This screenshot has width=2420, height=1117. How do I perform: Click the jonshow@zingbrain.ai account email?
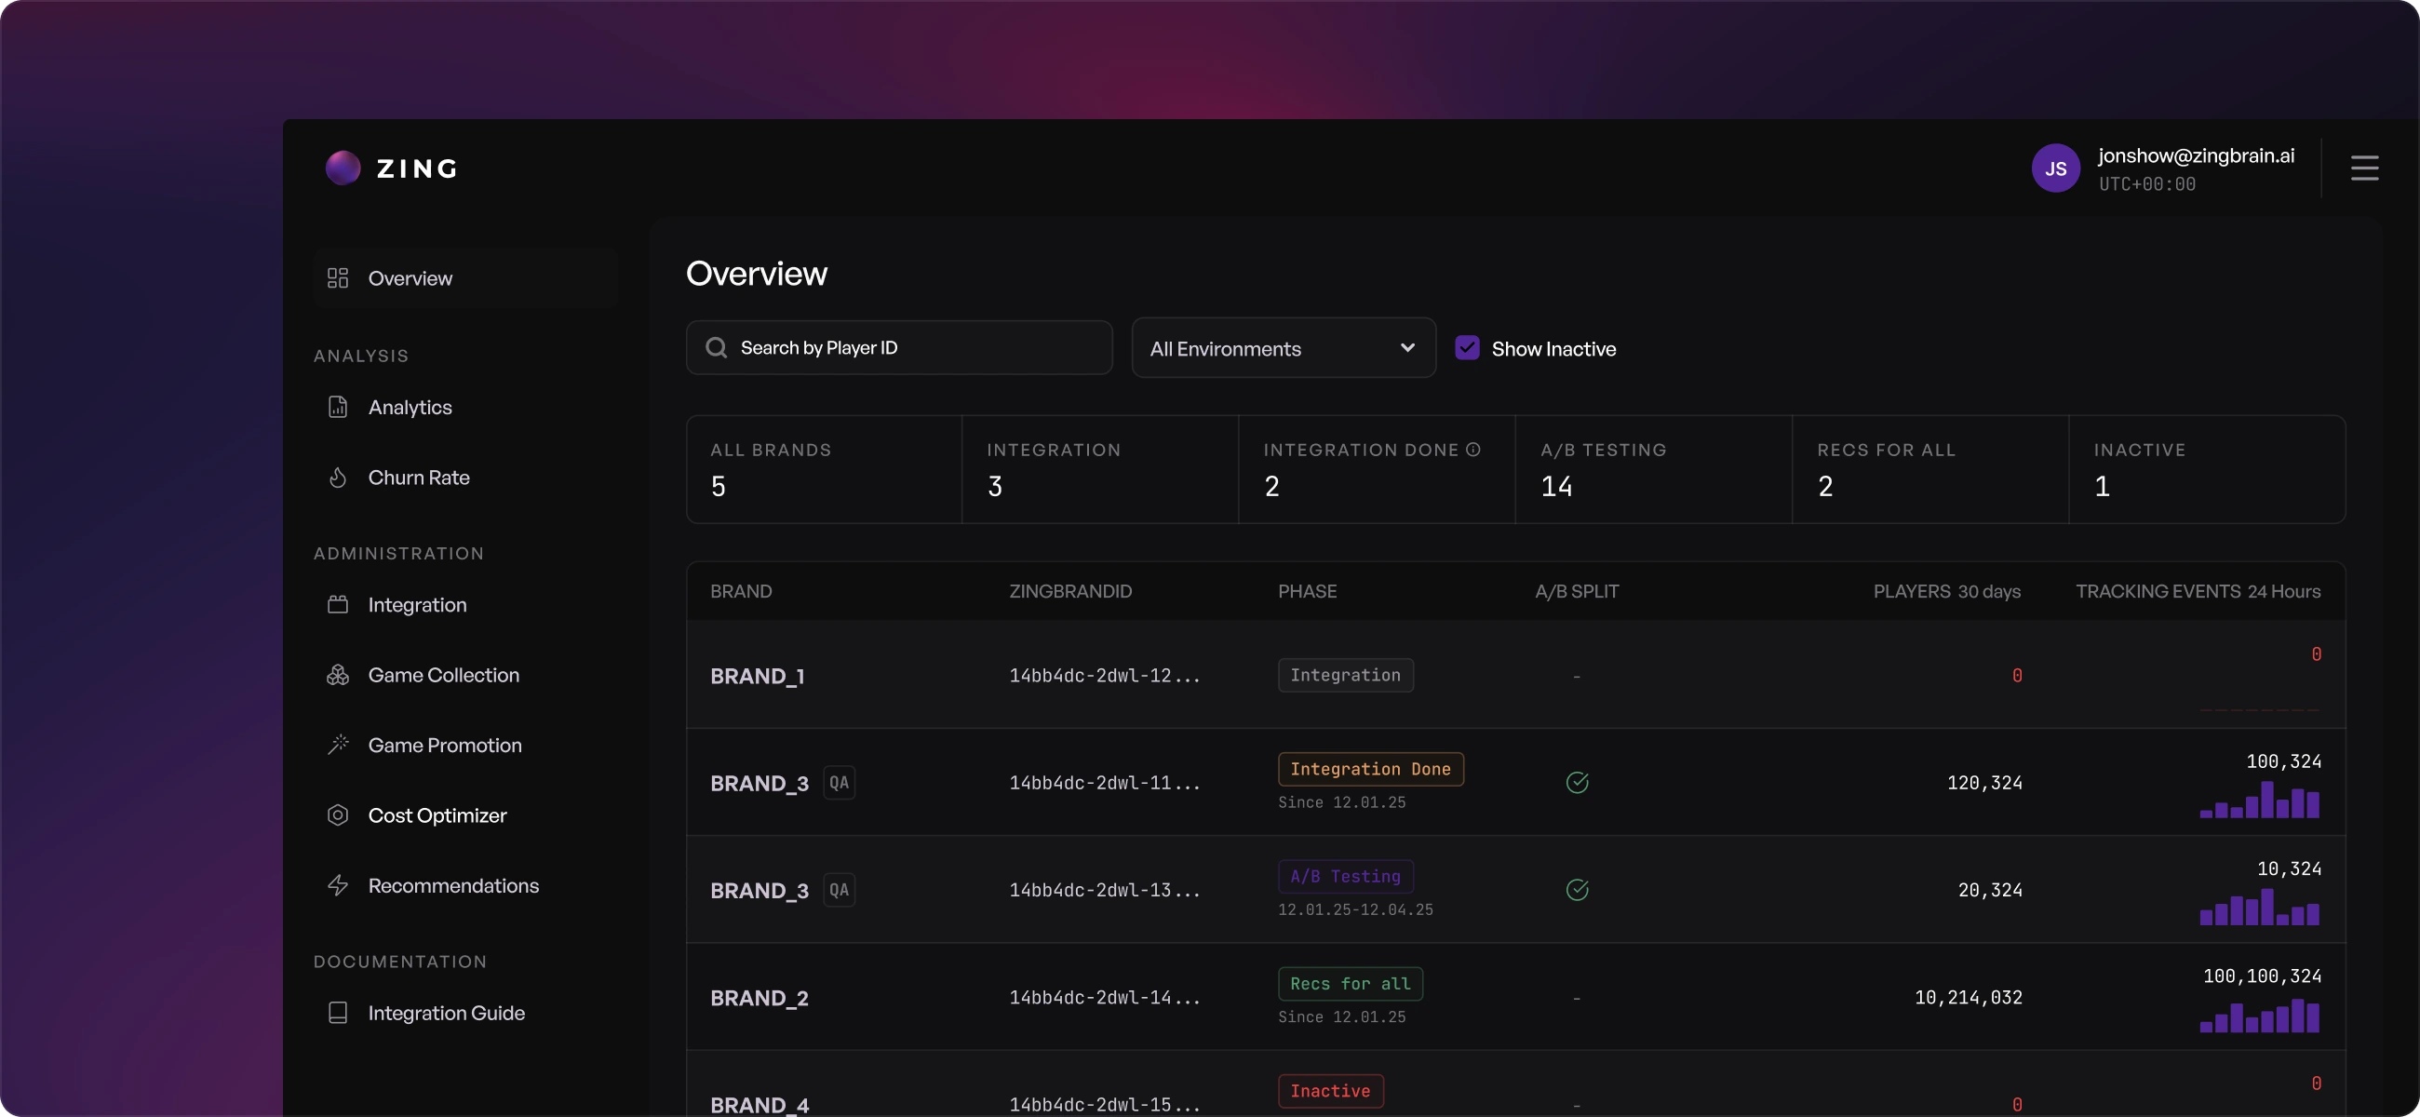pos(2196,155)
